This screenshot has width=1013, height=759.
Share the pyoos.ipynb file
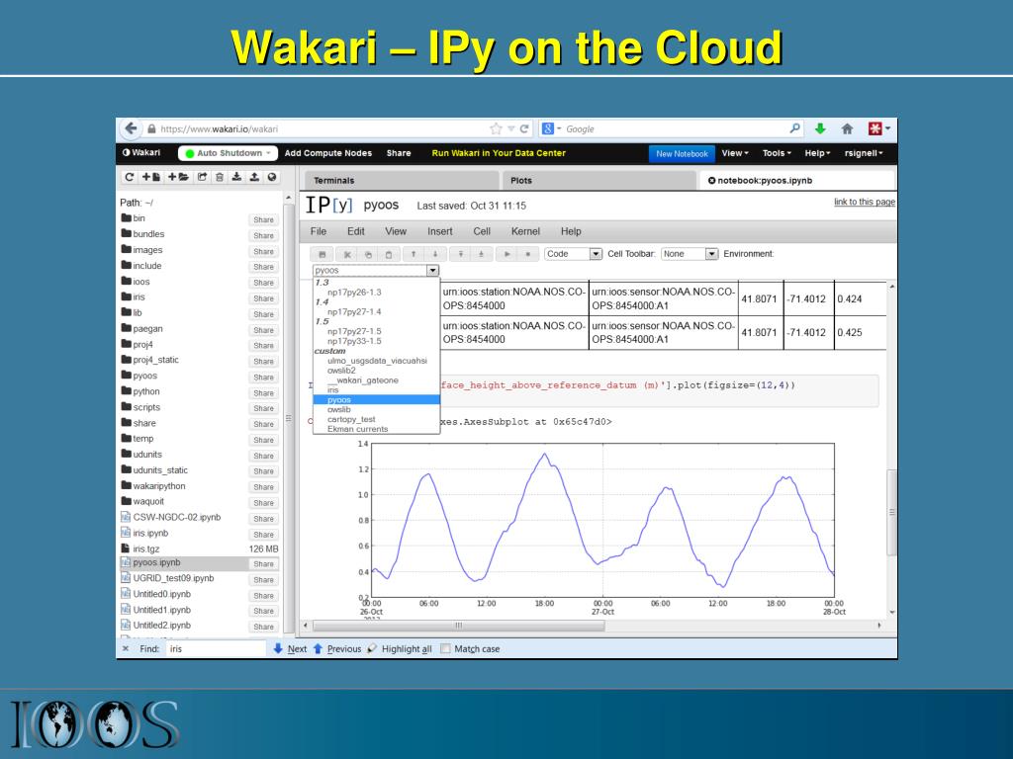pos(263,564)
